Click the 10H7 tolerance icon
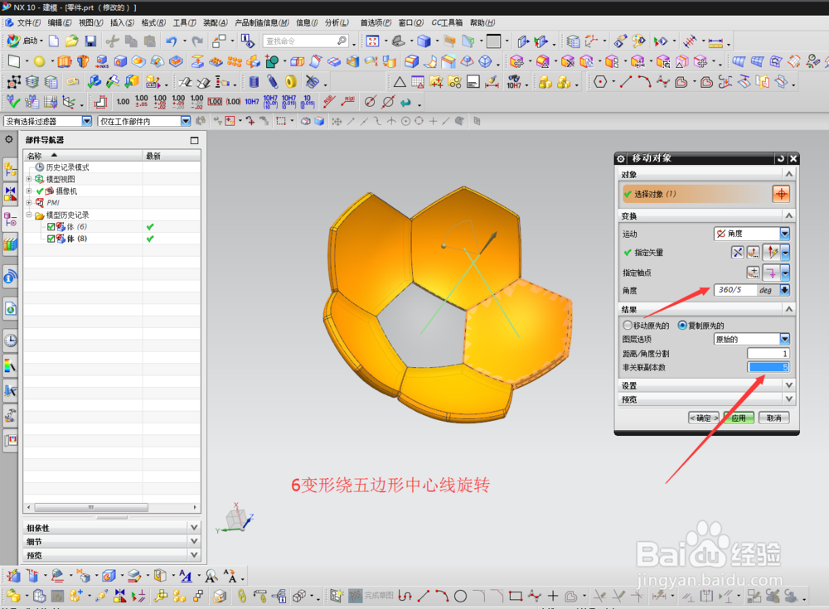The height and width of the screenshot is (609, 829). (252, 101)
